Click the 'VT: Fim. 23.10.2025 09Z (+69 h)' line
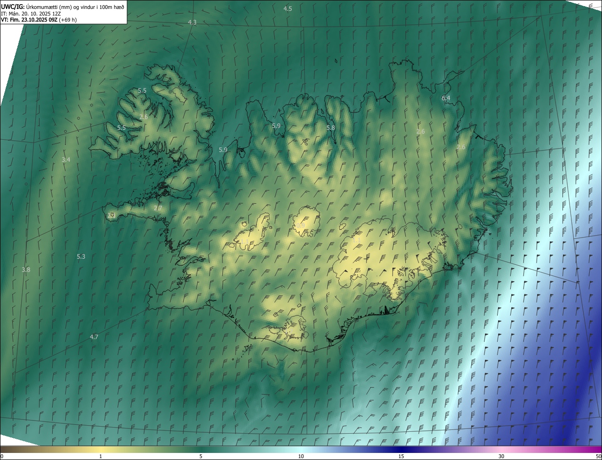The image size is (602, 460). [x=39, y=20]
